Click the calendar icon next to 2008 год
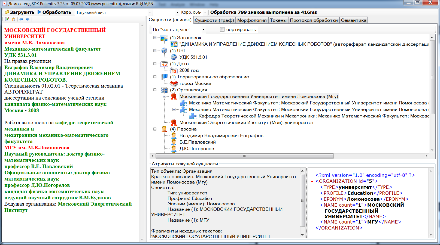This screenshot has width=440, height=245. (x=174, y=70)
